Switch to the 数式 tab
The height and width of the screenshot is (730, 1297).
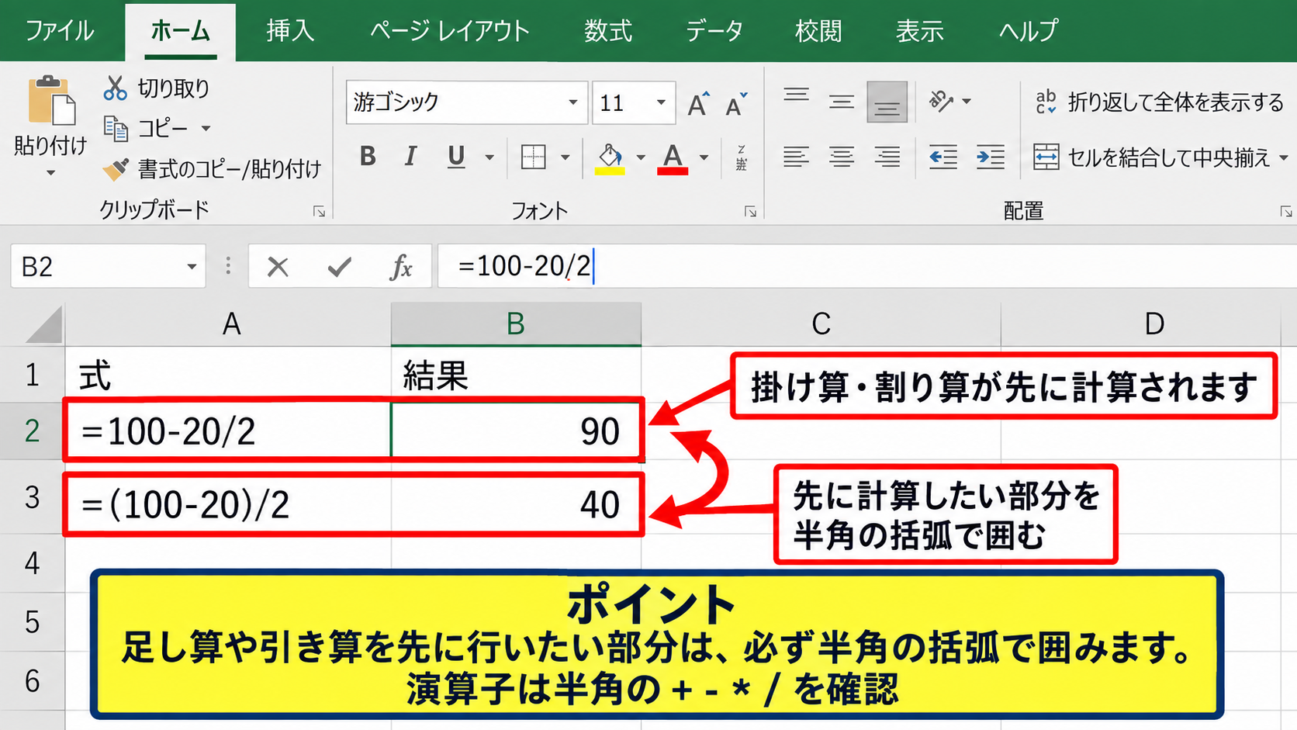pos(608,31)
